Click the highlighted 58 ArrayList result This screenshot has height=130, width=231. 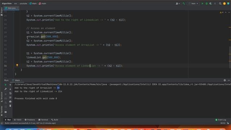coord(58,88)
